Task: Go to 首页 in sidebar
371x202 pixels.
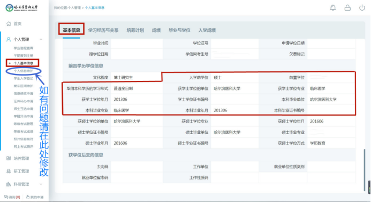Action: 18,24
